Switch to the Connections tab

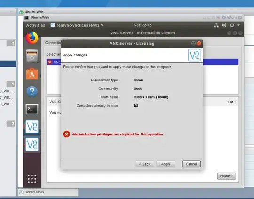pos(53,43)
